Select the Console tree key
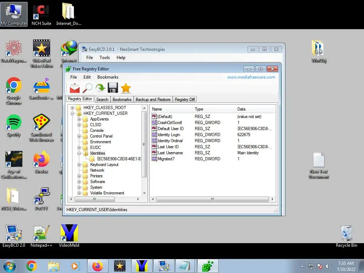 (x=97, y=130)
